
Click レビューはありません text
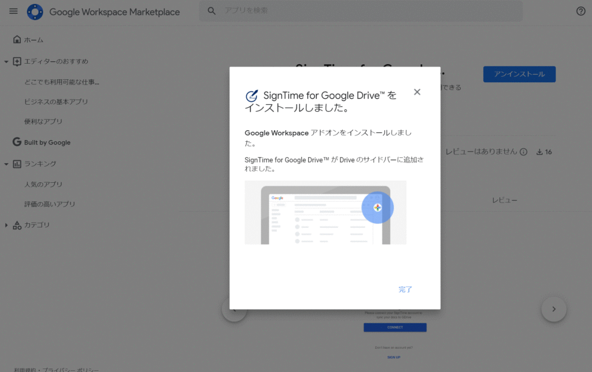click(x=482, y=152)
